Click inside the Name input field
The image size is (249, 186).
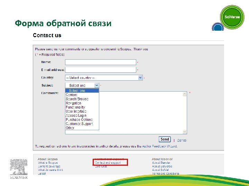[x=101, y=62]
